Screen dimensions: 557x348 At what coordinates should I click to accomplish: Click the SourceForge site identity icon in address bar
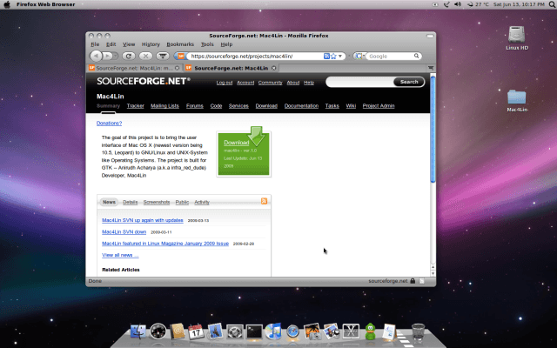click(x=181, y=56)
